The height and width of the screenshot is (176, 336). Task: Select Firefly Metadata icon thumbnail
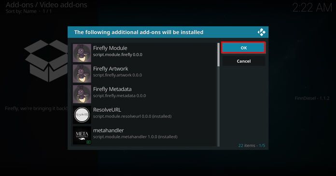pos(82,94)
